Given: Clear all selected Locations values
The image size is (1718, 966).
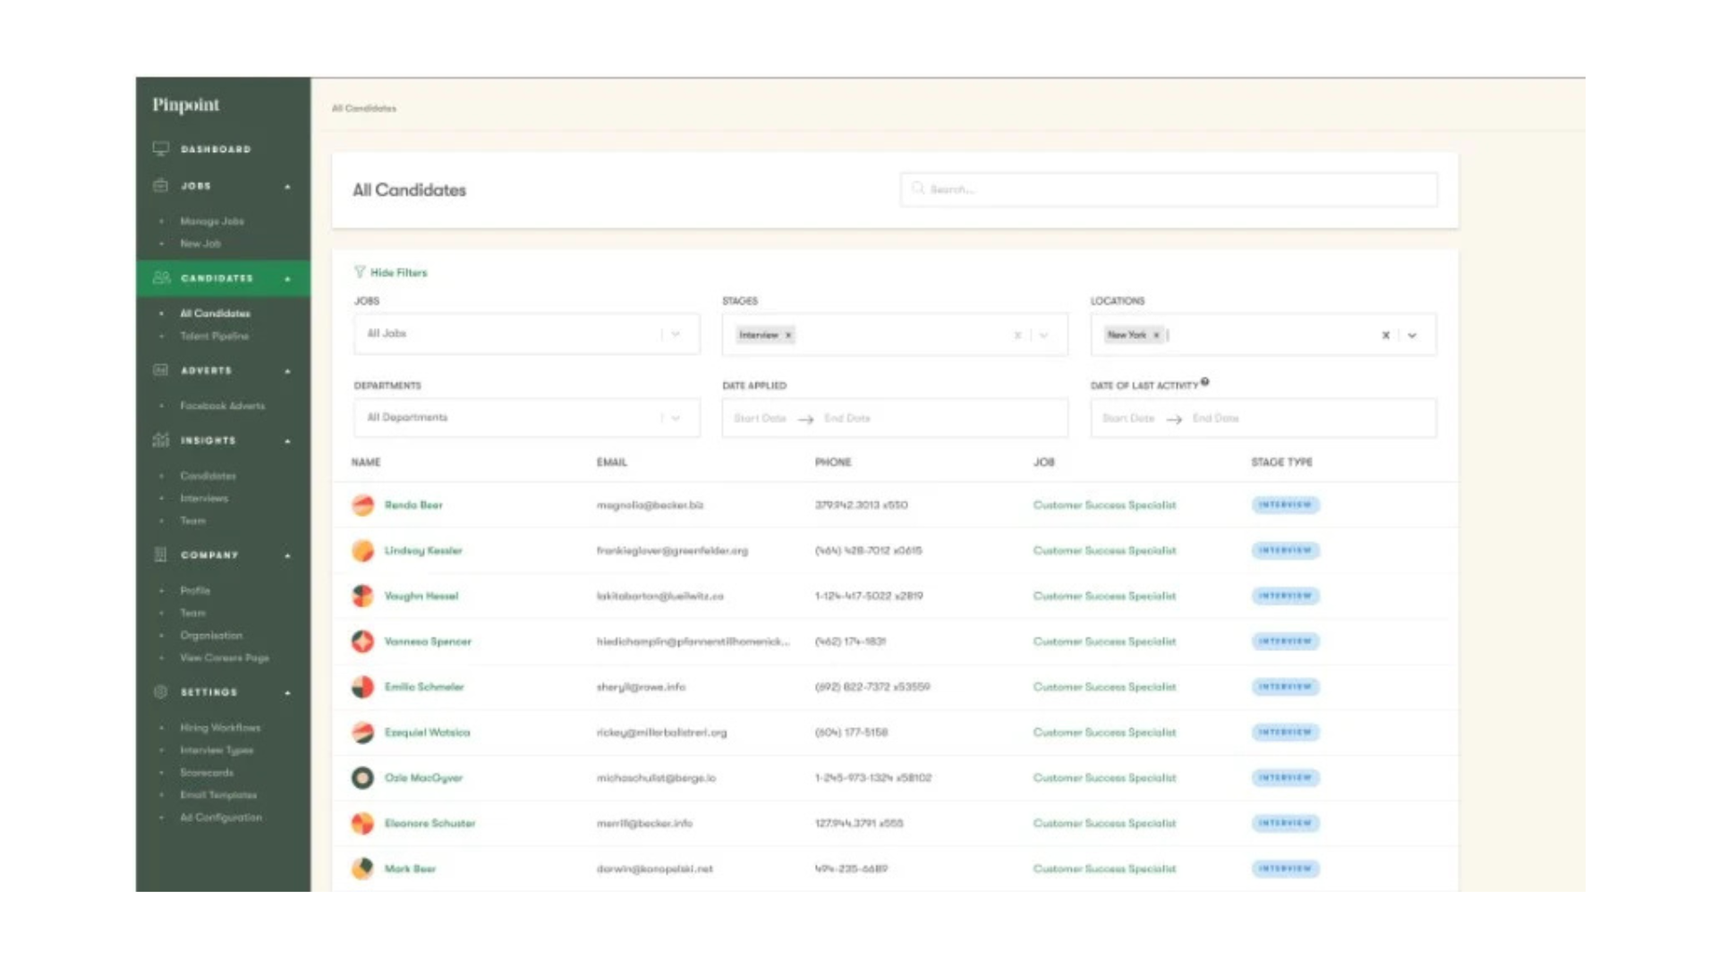Looking at the screenshot, I should (1385, 335).
